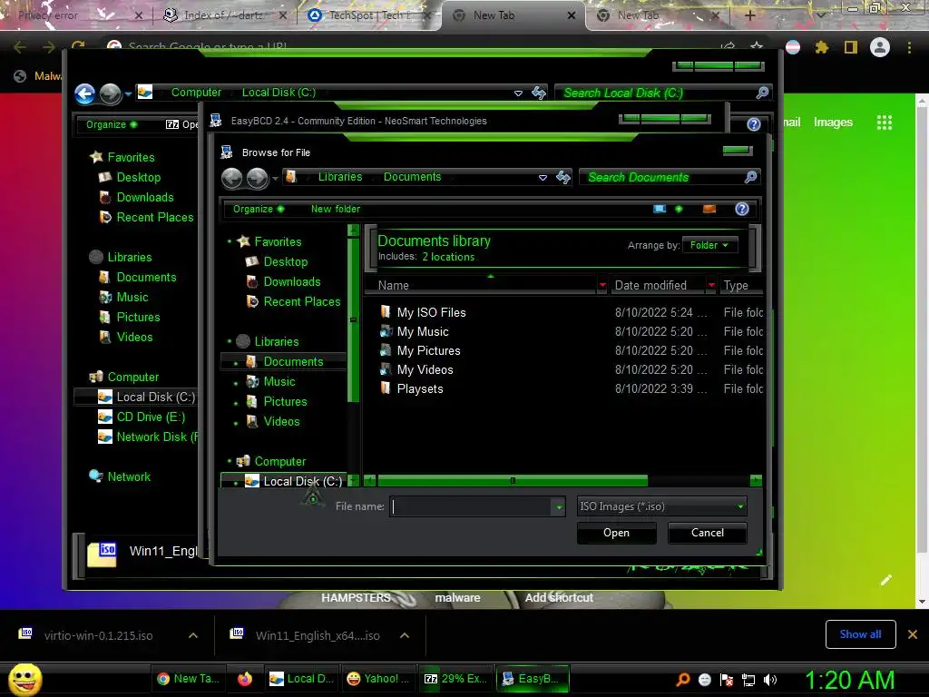929x697 pixels.
Task: Select Local Disk (C:) in Browse tree
Action: (302, 481)
